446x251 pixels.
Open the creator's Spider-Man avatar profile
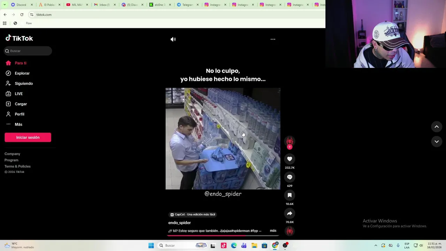(290, 141)
